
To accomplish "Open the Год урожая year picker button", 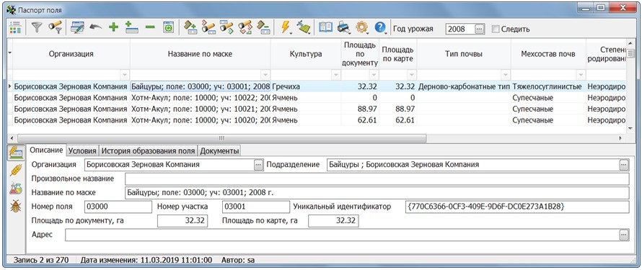I will coord(479,29).
